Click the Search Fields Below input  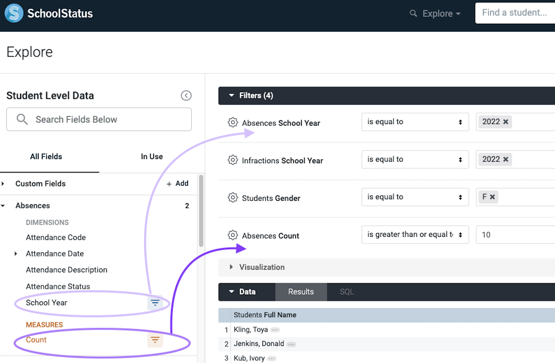[x=99, y=119]
